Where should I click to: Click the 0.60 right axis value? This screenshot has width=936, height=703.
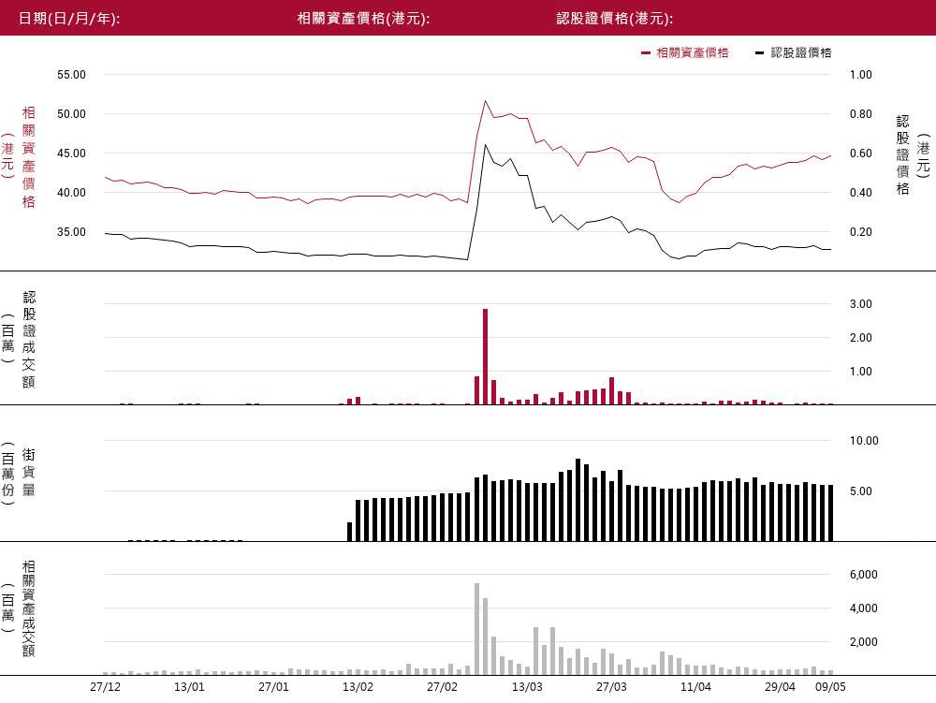pyautogui.click(x=861, y=154)
